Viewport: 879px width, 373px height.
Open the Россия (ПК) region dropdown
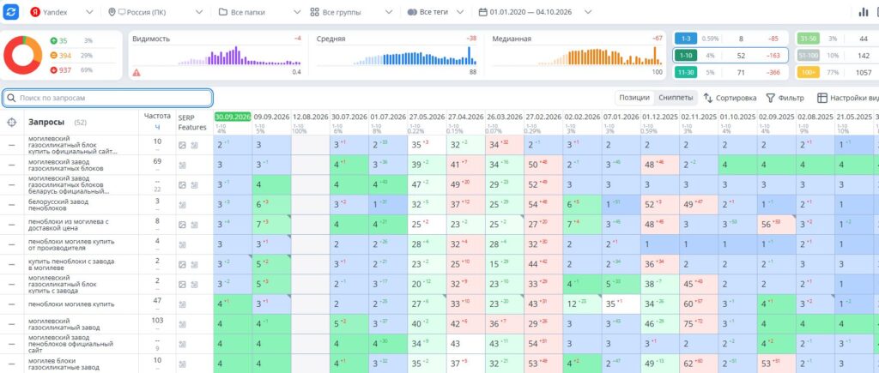pos(156,12)
